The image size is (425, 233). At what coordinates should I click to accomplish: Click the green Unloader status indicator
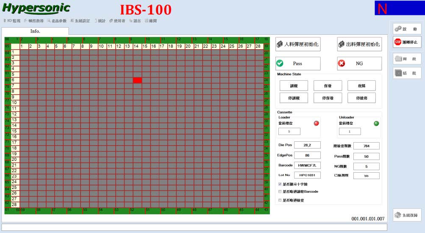click(x=376, y=124)
